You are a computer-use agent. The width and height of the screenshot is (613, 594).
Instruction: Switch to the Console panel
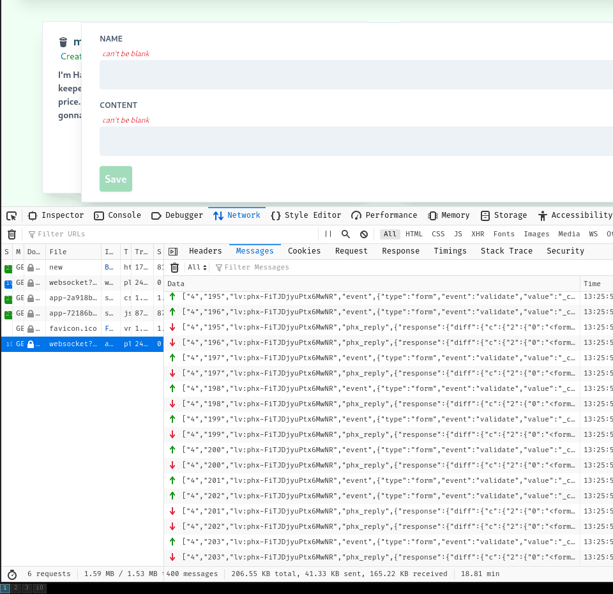pyautogui.click(x=125, y=216)
